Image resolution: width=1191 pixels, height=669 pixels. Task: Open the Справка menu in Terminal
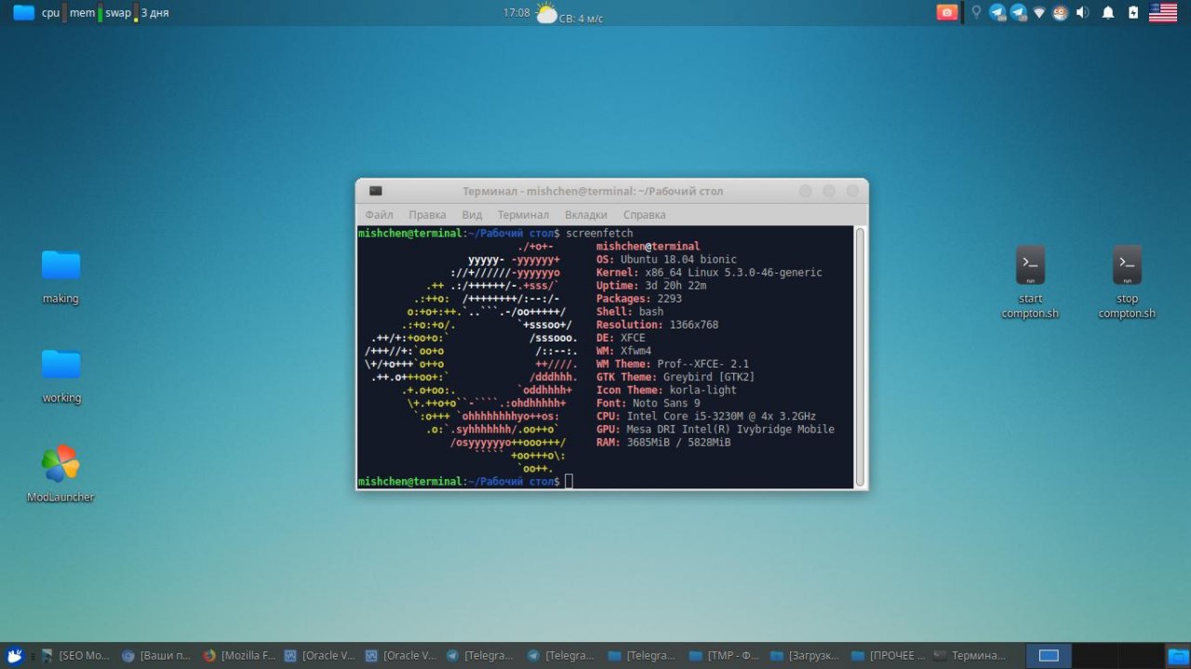[644, 215]
